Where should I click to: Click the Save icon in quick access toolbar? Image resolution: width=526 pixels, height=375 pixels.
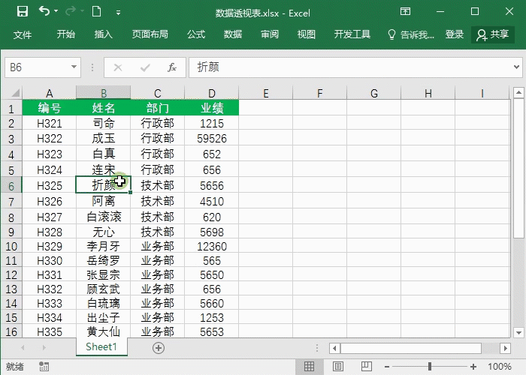pos(23,12)
